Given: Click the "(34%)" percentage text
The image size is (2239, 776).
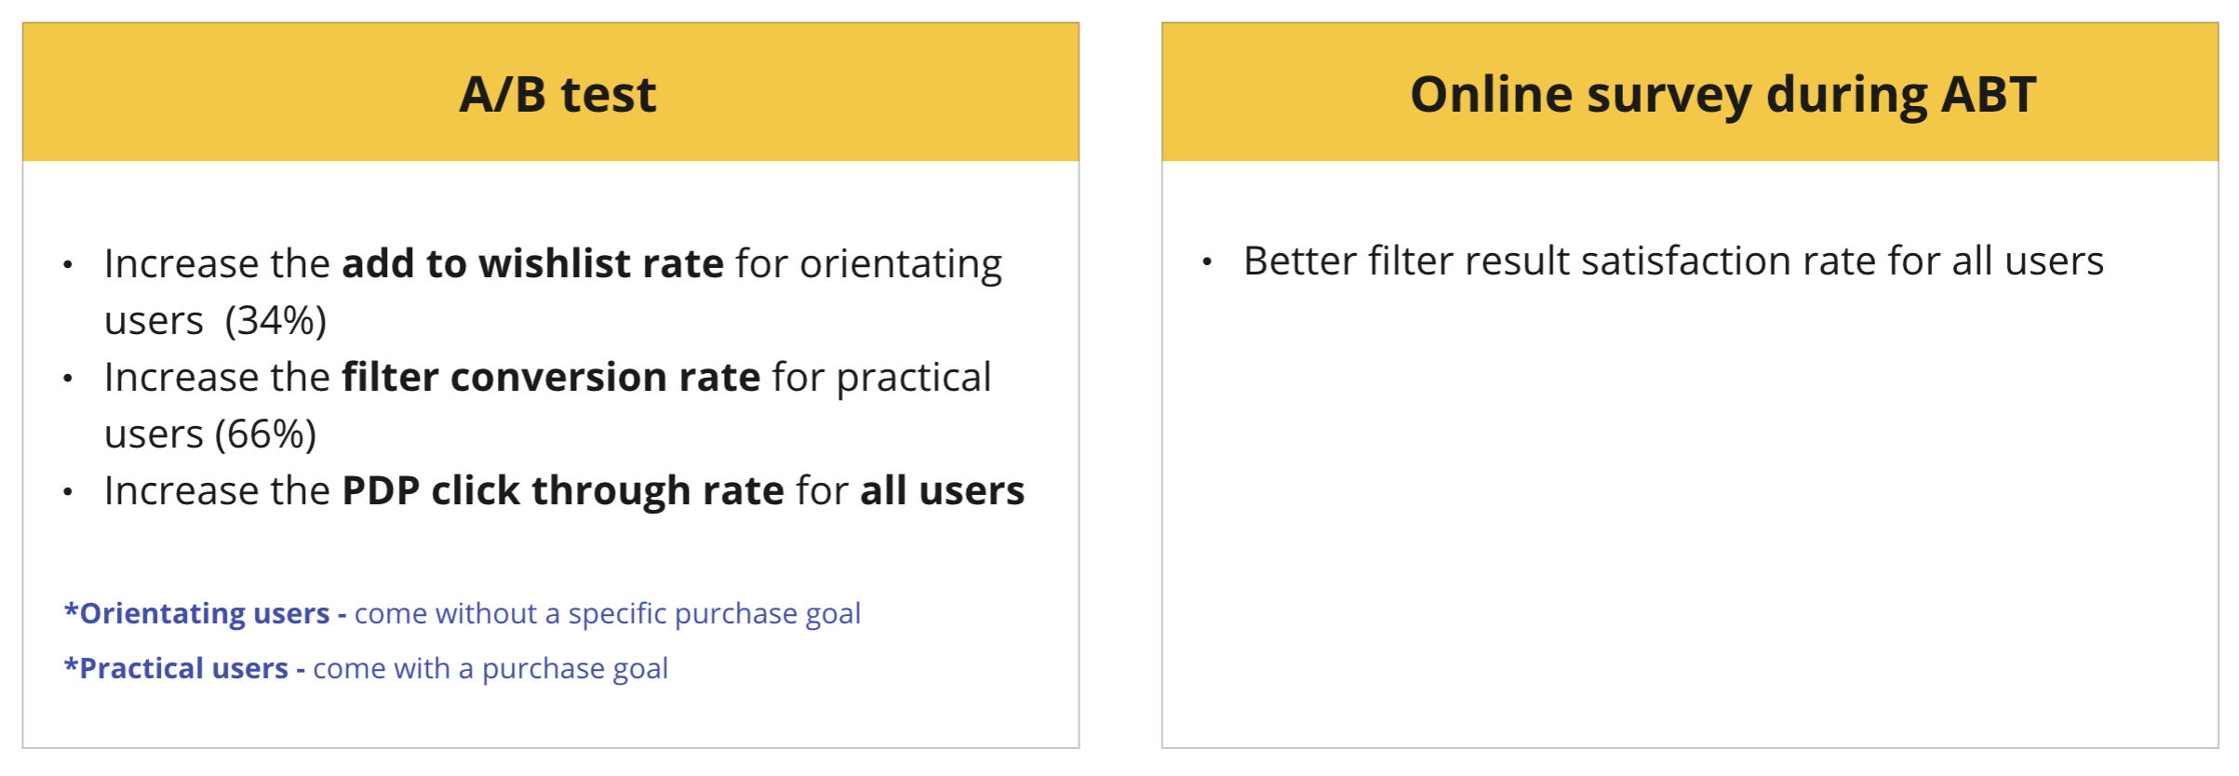Looking at the screenshot, I should click(x=276, y=321).
